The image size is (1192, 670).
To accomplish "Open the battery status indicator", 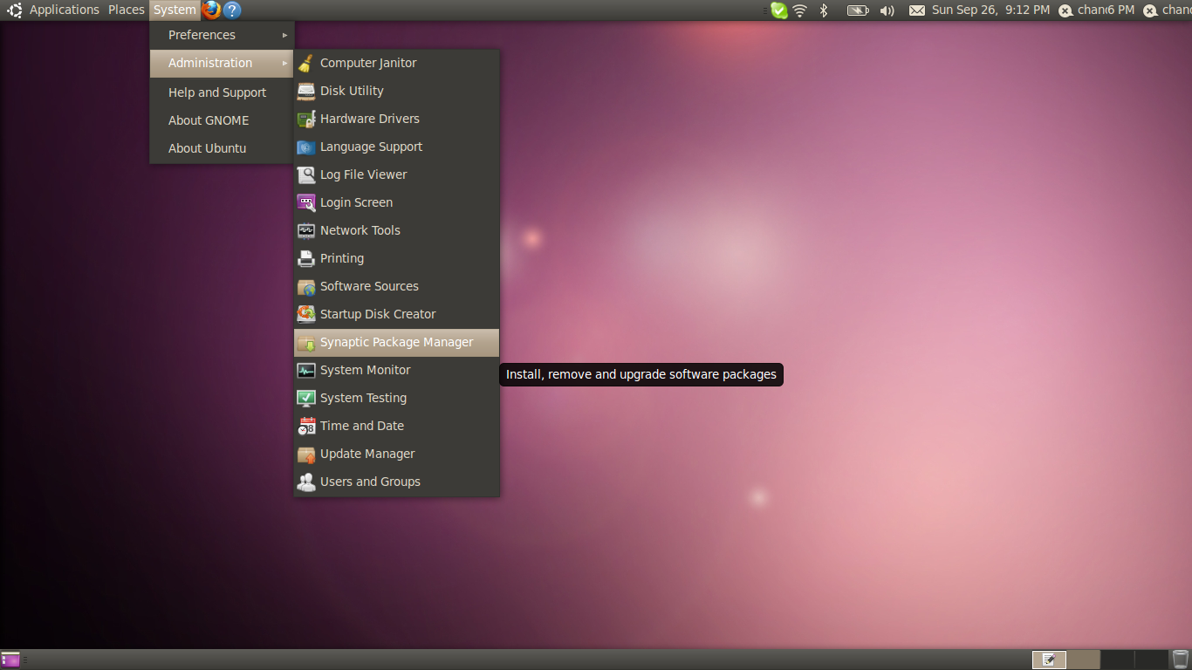I will [858, 10].
